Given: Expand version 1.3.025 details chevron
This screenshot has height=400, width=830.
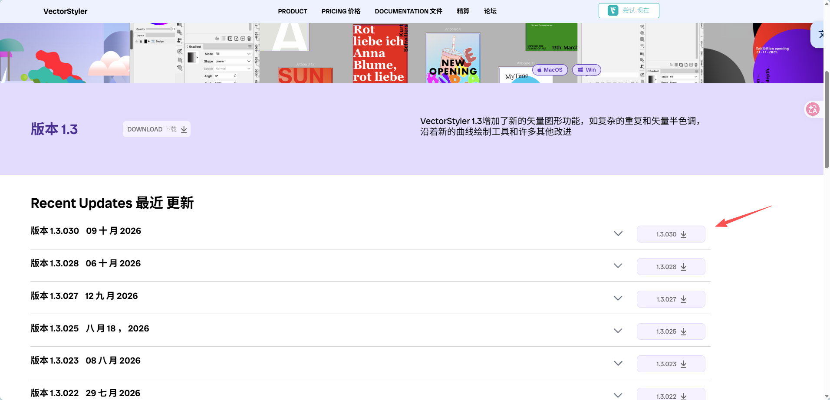Looking at the screenshot, I should coord(618,331).
